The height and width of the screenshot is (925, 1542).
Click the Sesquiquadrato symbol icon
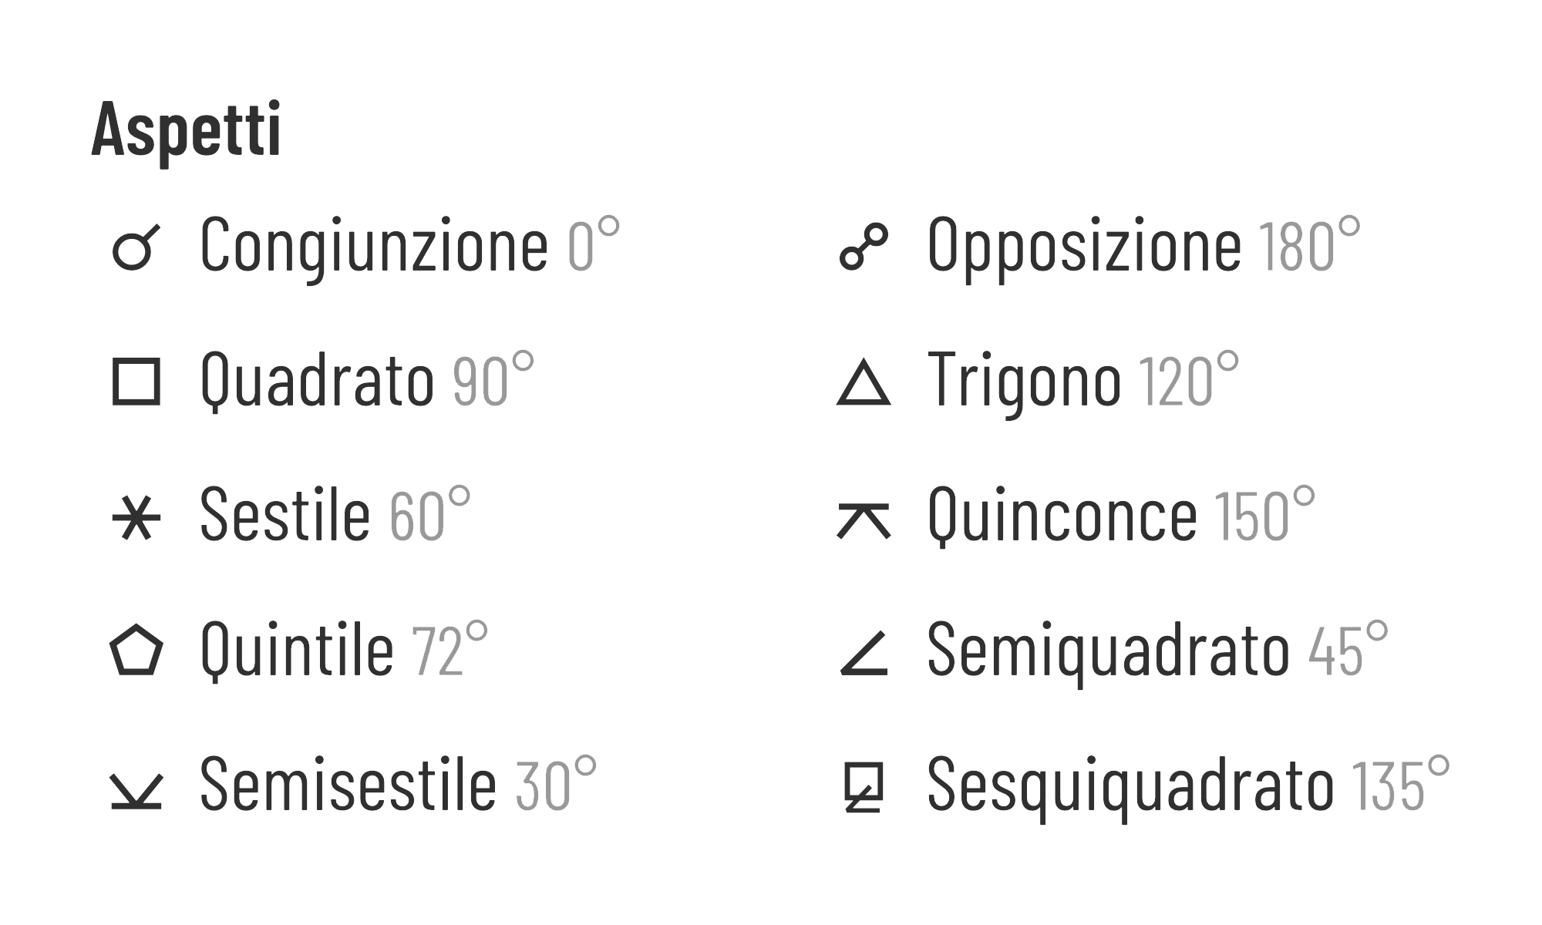pyautogui.click(x=864, y=787)
